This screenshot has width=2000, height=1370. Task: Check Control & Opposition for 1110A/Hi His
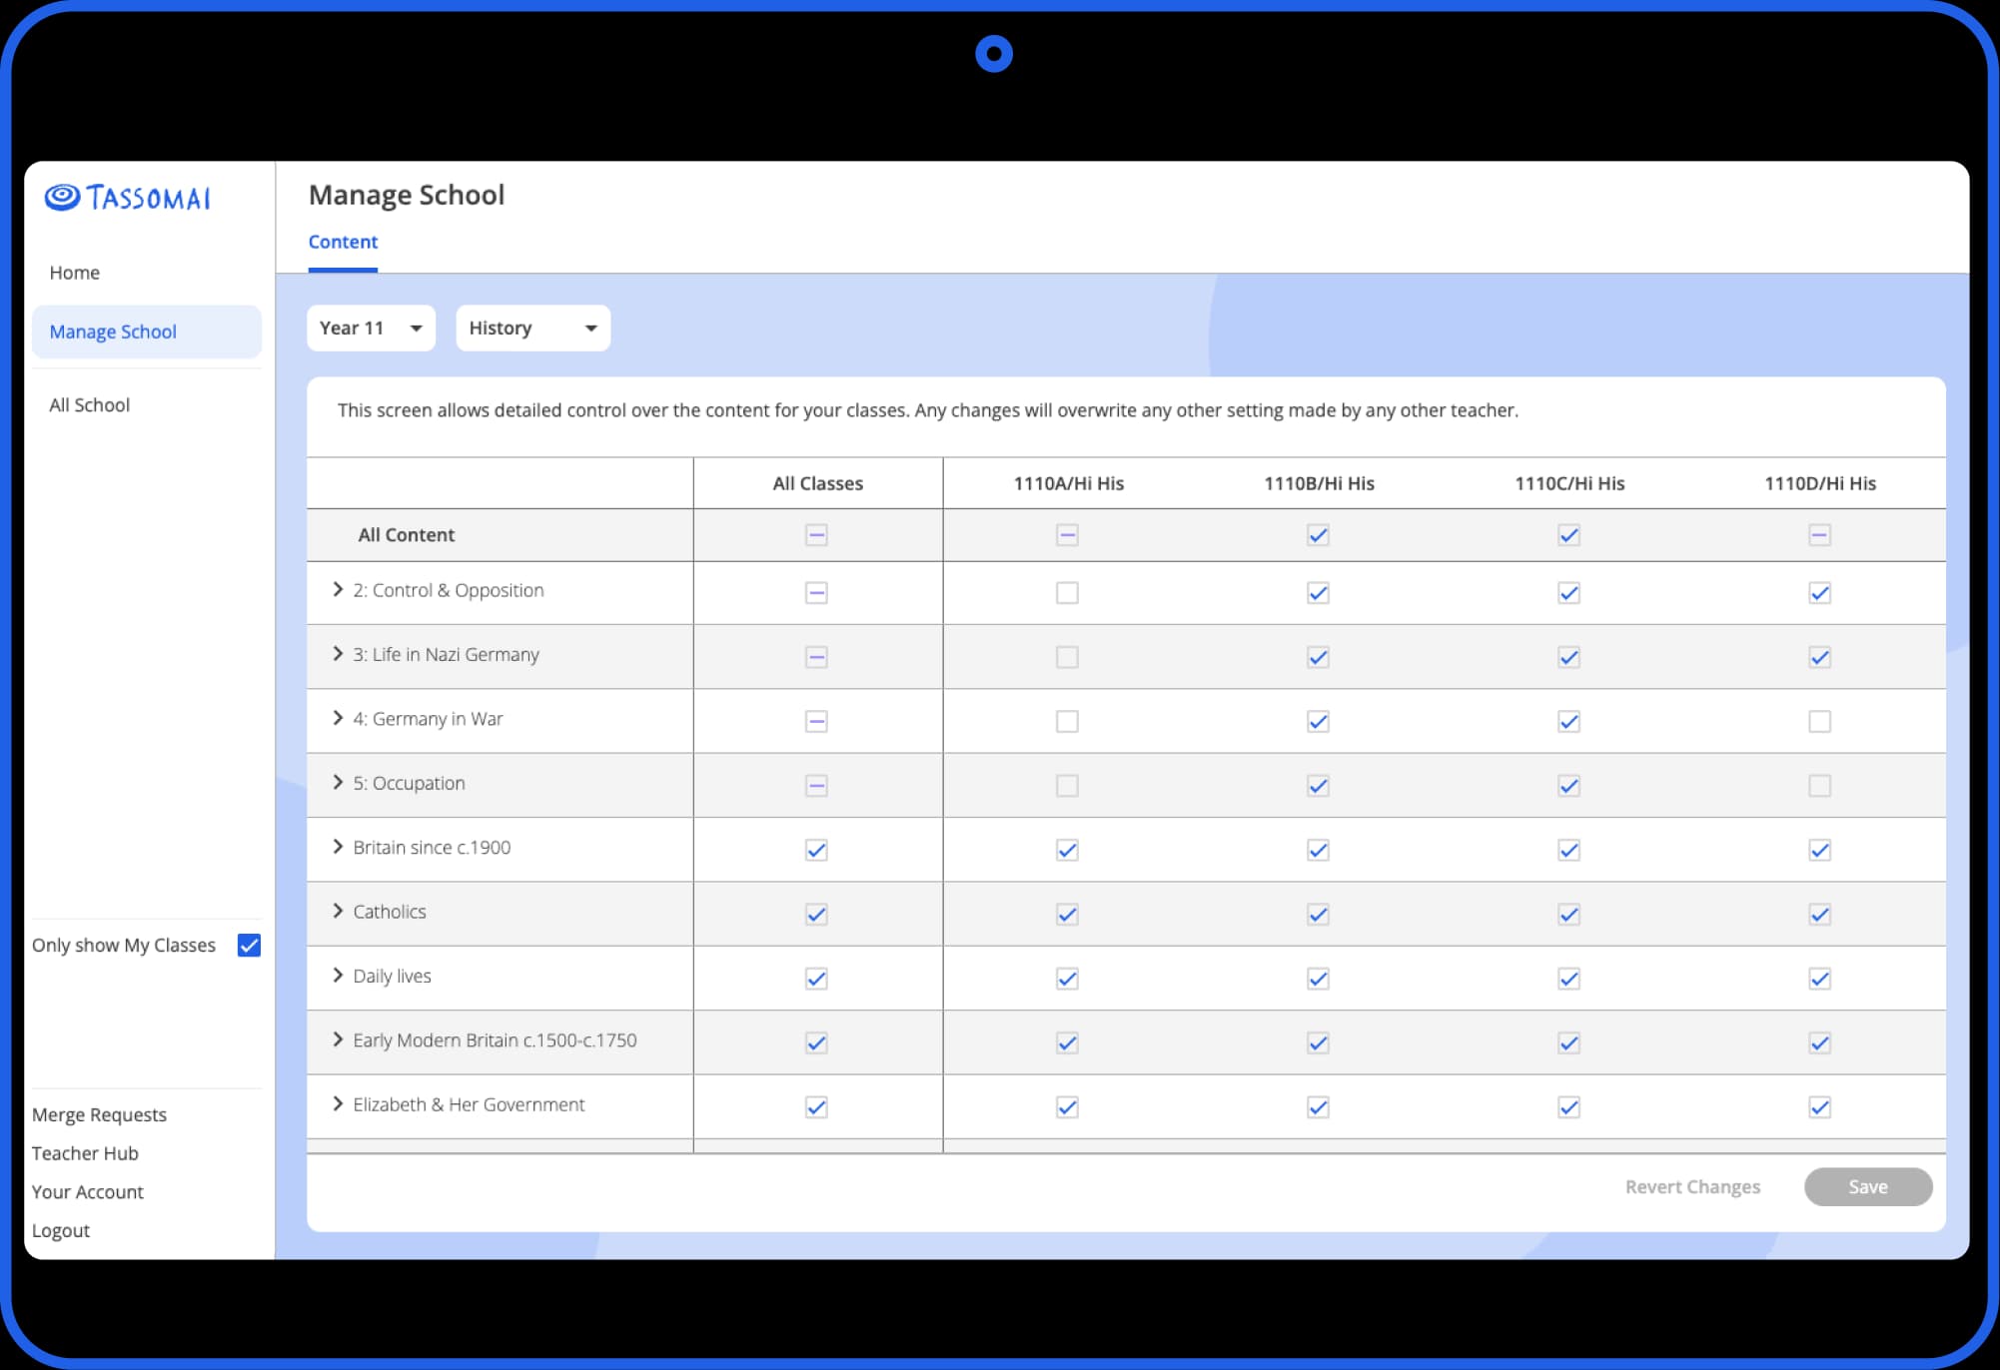pos(1067,593)
